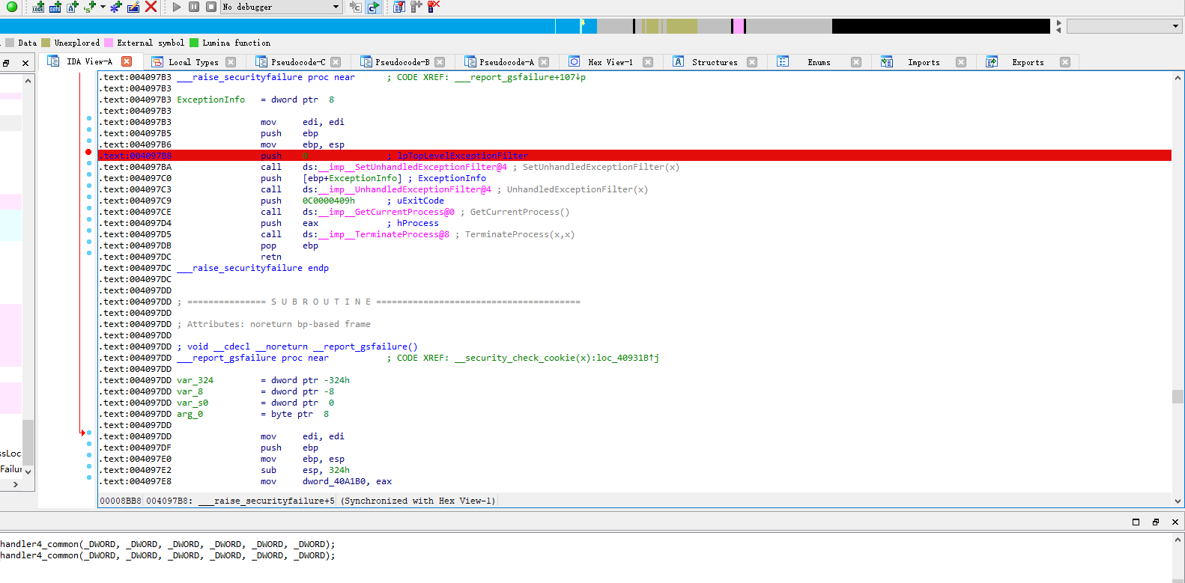This screenshot has height=583, width=1185.
Task: Click the __imp__SetUnhandledExceptionFilter@4 reference
Action: 413,167
